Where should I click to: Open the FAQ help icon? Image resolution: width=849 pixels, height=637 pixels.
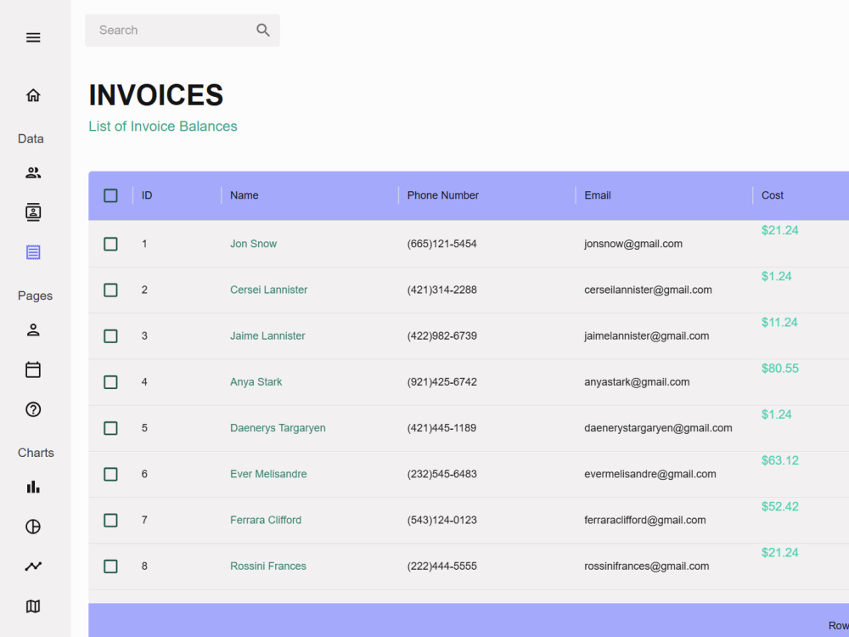(33, 409)
